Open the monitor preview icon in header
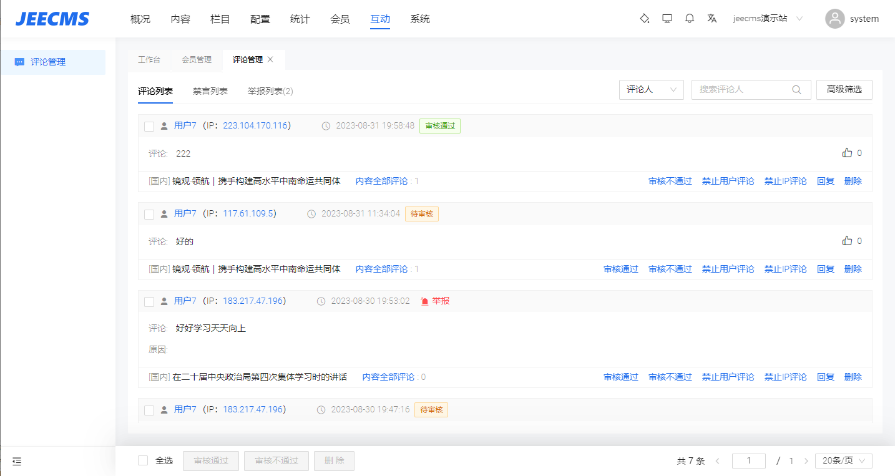The width and height of the screenshot is (895, 476). tap(667, 19)
